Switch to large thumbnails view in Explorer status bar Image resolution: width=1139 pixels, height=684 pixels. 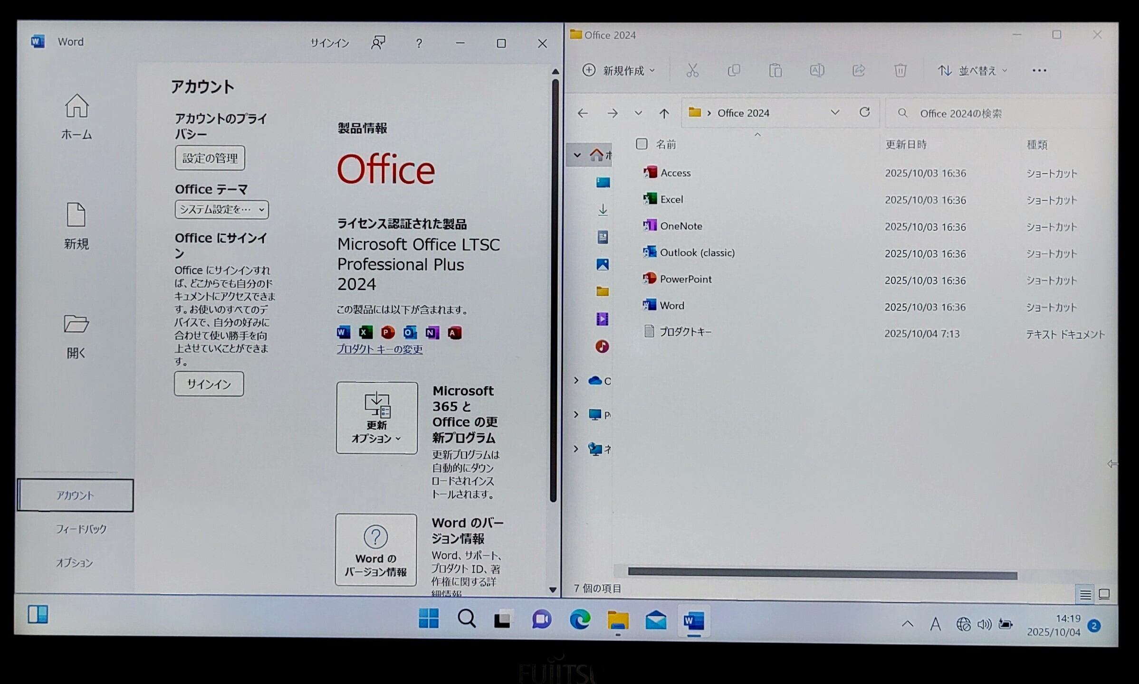tap(1104, 594)
